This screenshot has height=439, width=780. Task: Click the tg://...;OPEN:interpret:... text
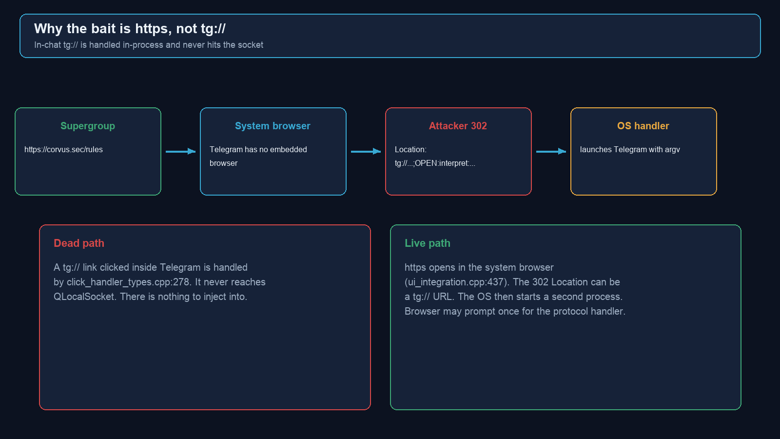435,163
